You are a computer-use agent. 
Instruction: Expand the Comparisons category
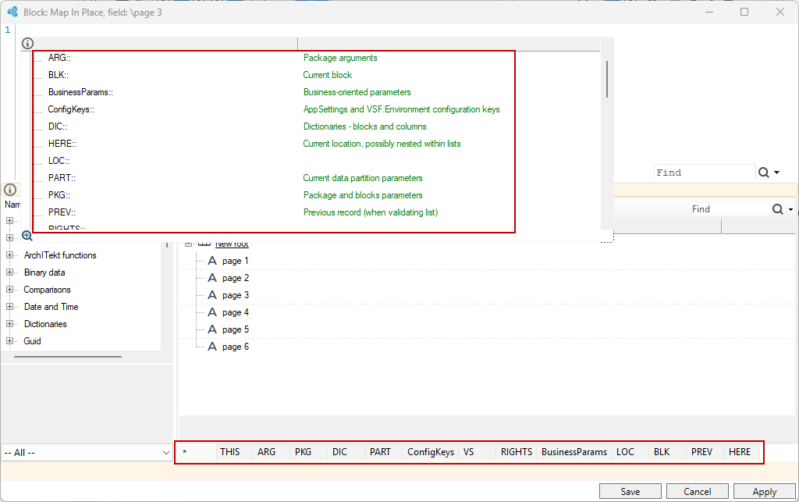9,290
